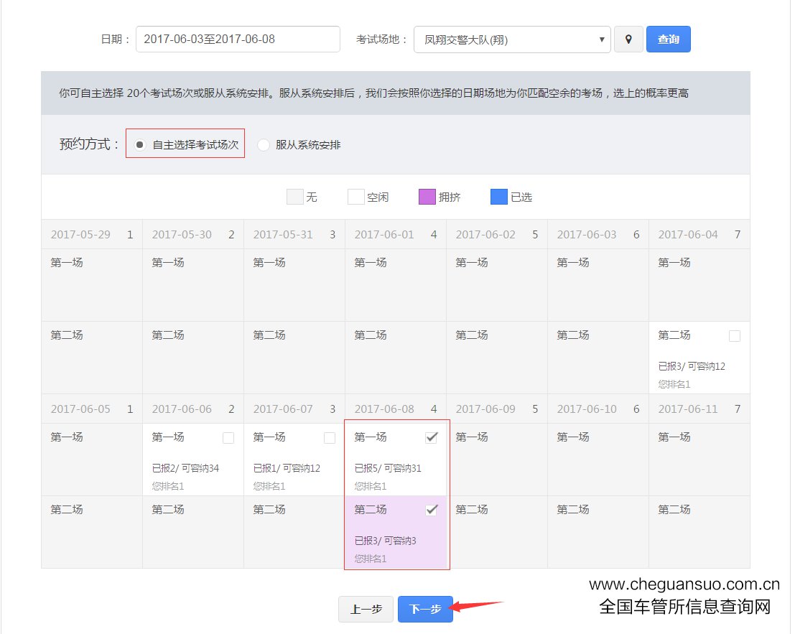The image size is (795, 634).
Task: Click the 下一步 next button
Action: point(425,609)
